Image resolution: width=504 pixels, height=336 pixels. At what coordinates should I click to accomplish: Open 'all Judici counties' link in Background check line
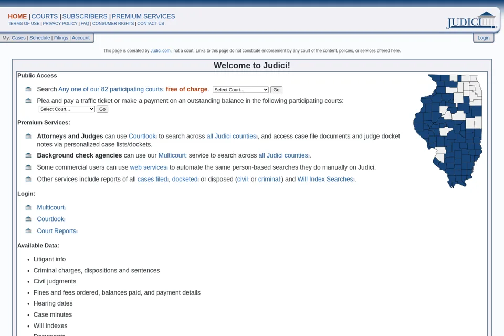(283, 155)
